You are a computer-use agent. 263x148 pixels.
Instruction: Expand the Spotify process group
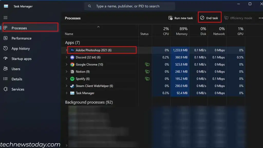[x=67, y=79]
